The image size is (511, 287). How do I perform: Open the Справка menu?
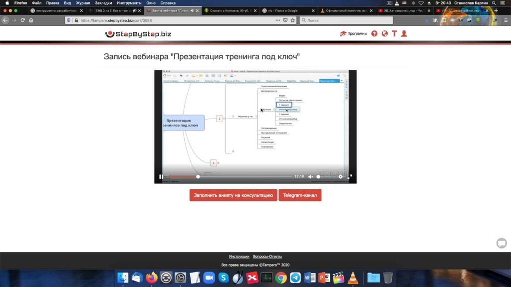168,3
